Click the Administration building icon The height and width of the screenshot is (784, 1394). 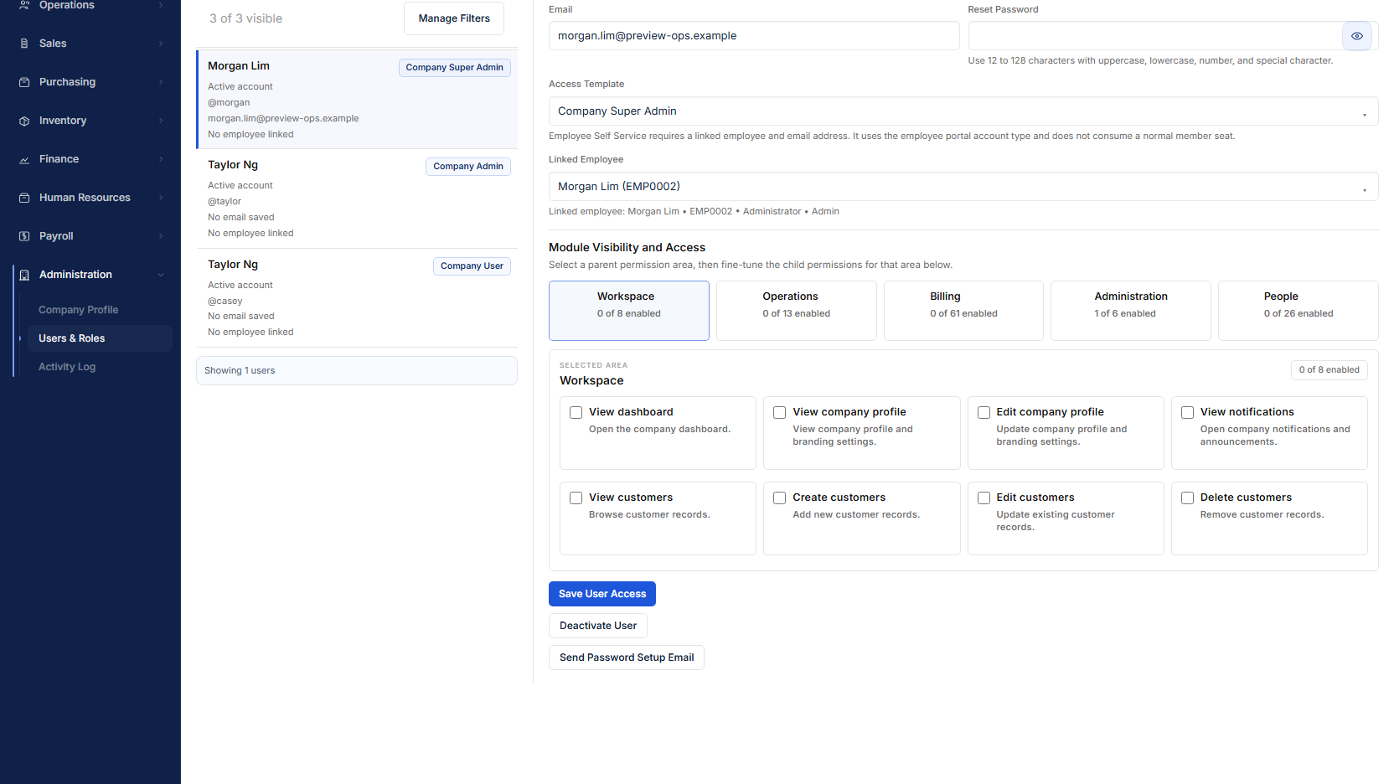tap(24, 275)
